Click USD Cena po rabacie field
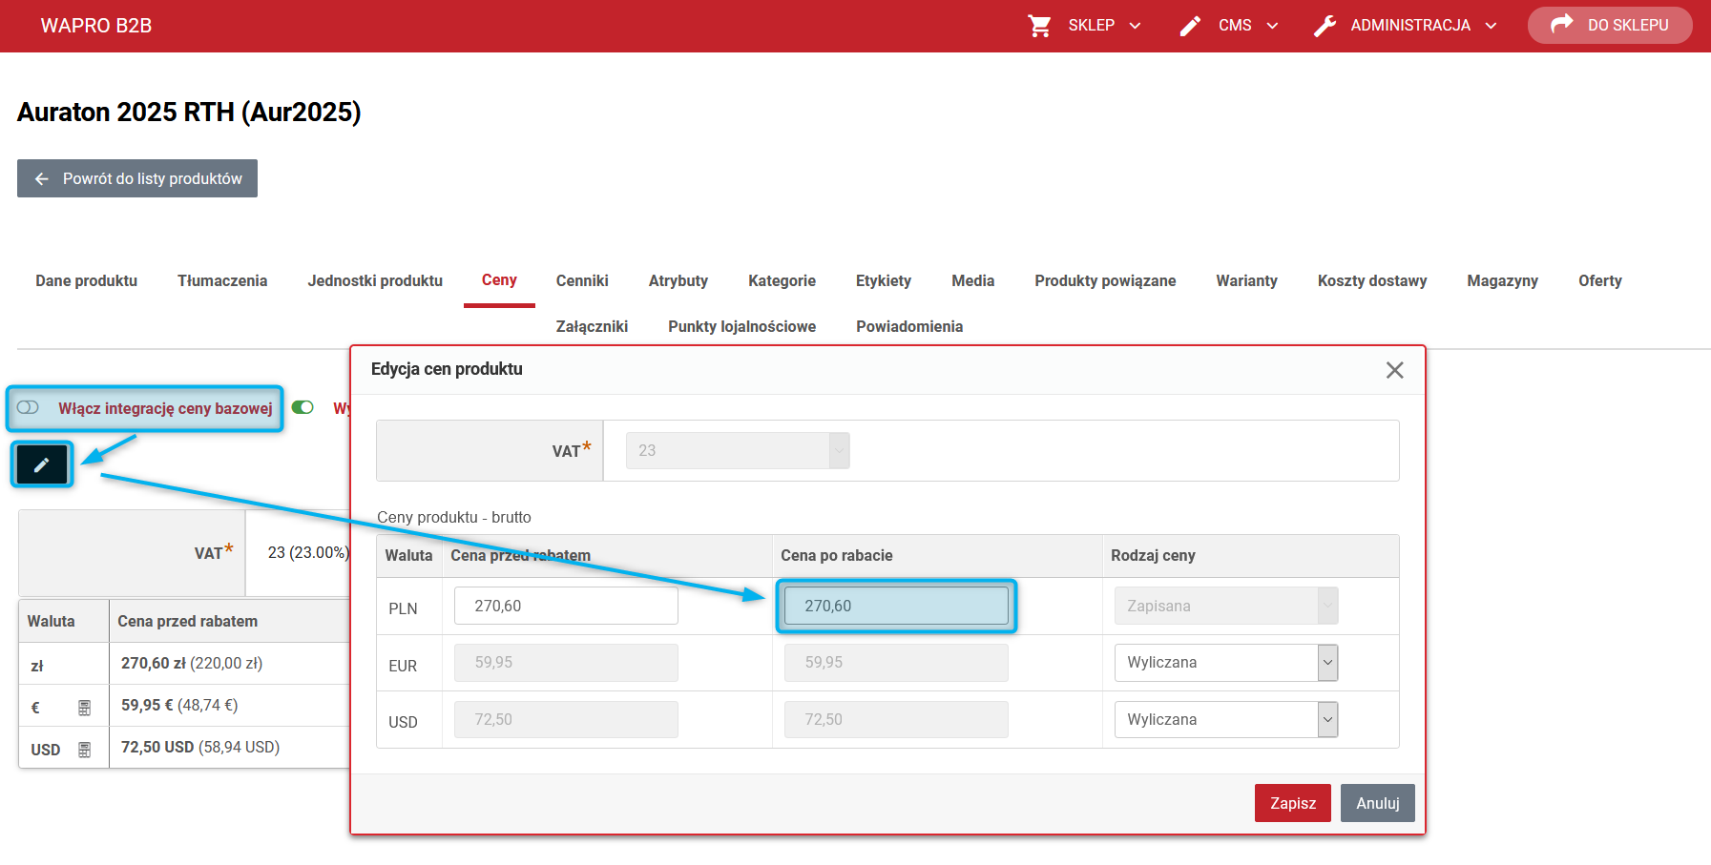The width and height of the screenshot is (1711, 865). (x=896, y=719)
